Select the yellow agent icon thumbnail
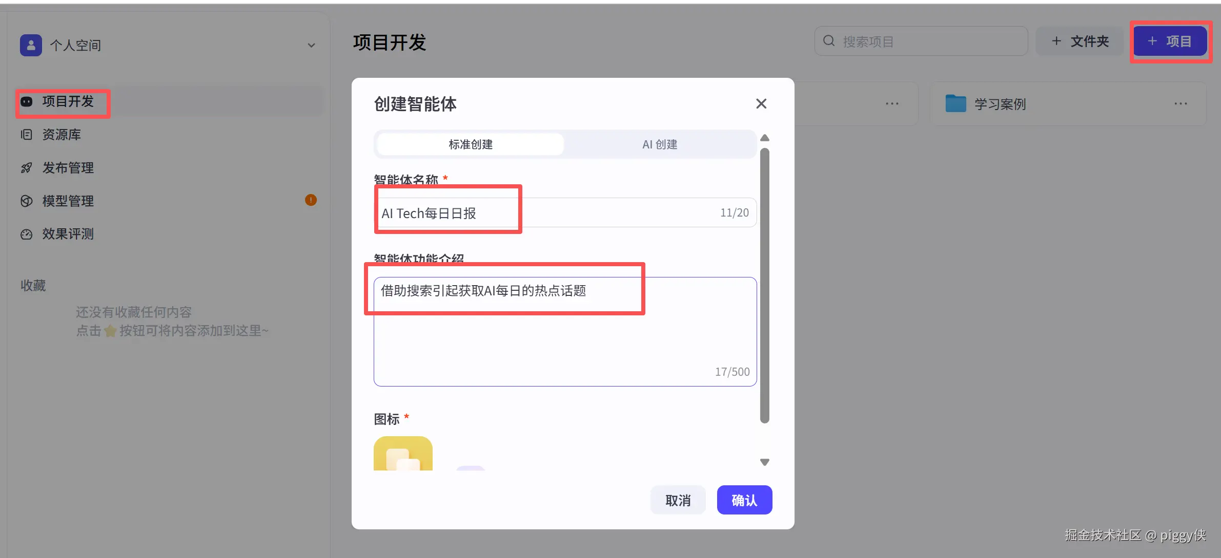The image size is (1221, 558). coord(403,454)
